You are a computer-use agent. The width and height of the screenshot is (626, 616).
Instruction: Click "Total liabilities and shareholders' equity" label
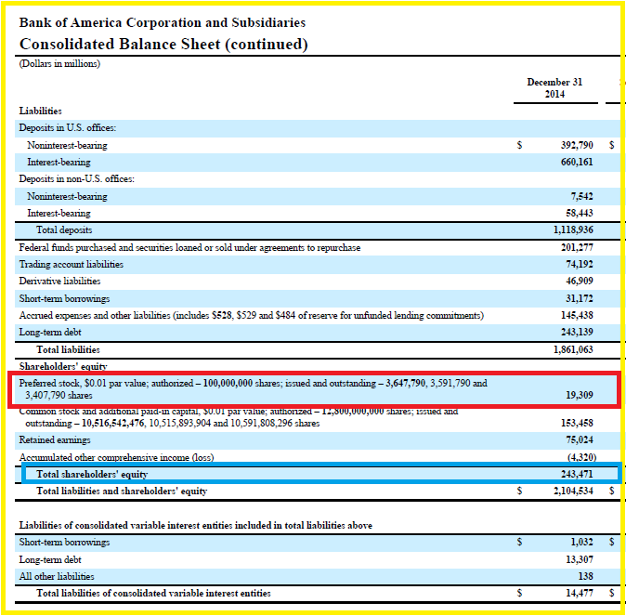click(x=122, y=491)
